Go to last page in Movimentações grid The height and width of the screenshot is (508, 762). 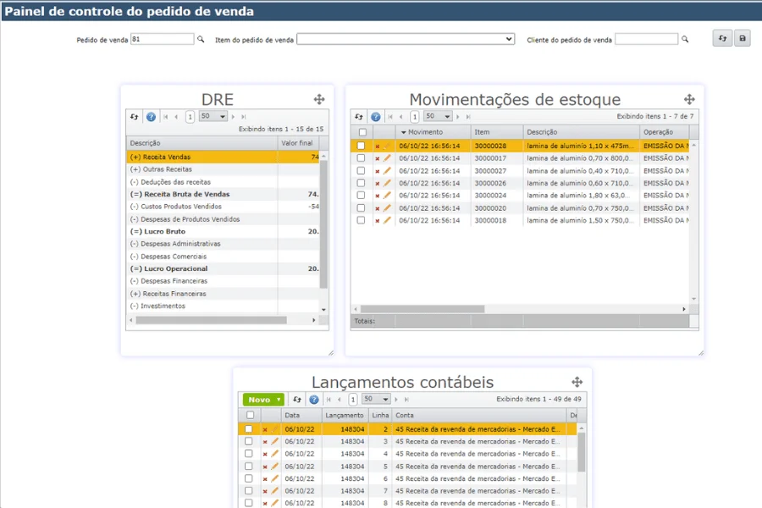468,117
